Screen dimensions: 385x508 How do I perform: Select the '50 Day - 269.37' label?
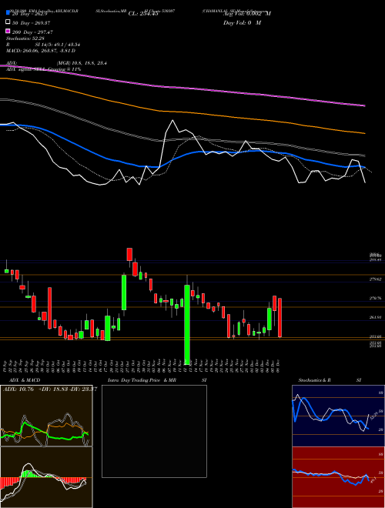click(31, 23)
